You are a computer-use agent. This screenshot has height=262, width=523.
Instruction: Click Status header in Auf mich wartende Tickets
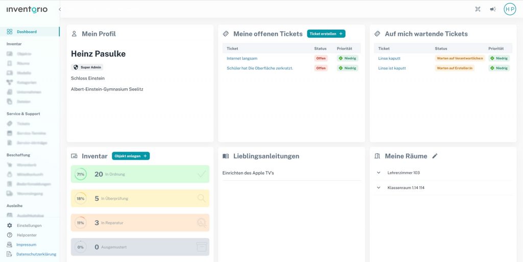click(x=441, y=49)
